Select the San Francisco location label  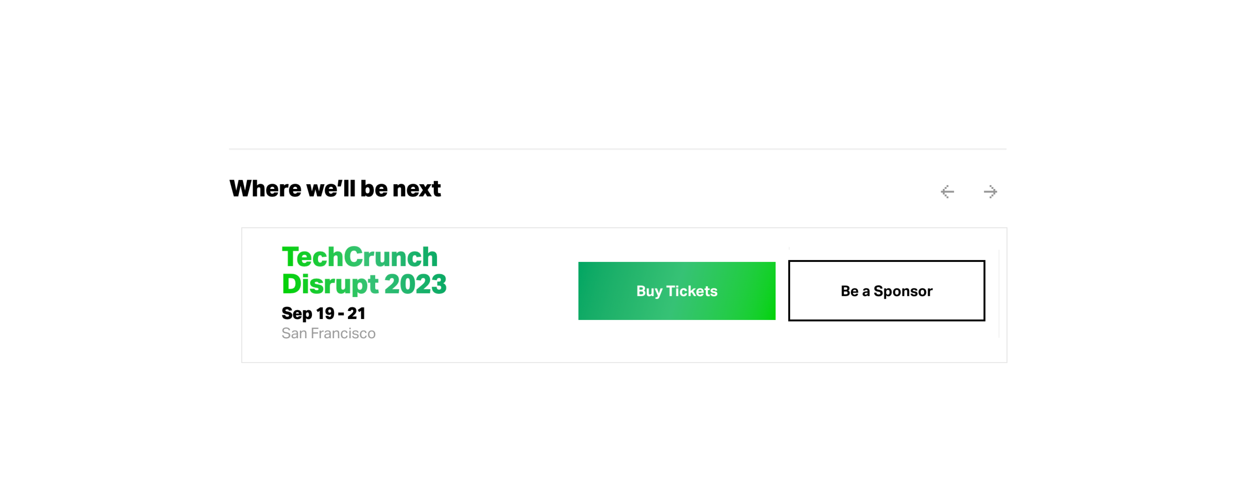[328, 333]
